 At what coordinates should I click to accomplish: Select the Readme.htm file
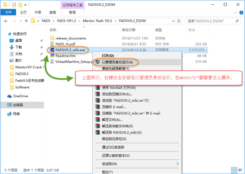(66, 56)
